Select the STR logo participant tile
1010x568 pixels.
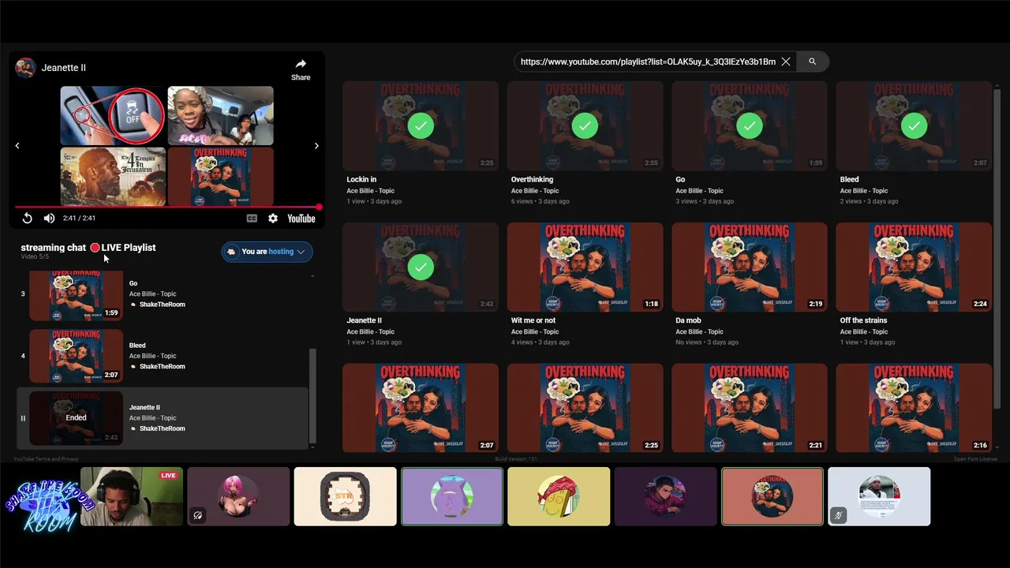point(346,496)
